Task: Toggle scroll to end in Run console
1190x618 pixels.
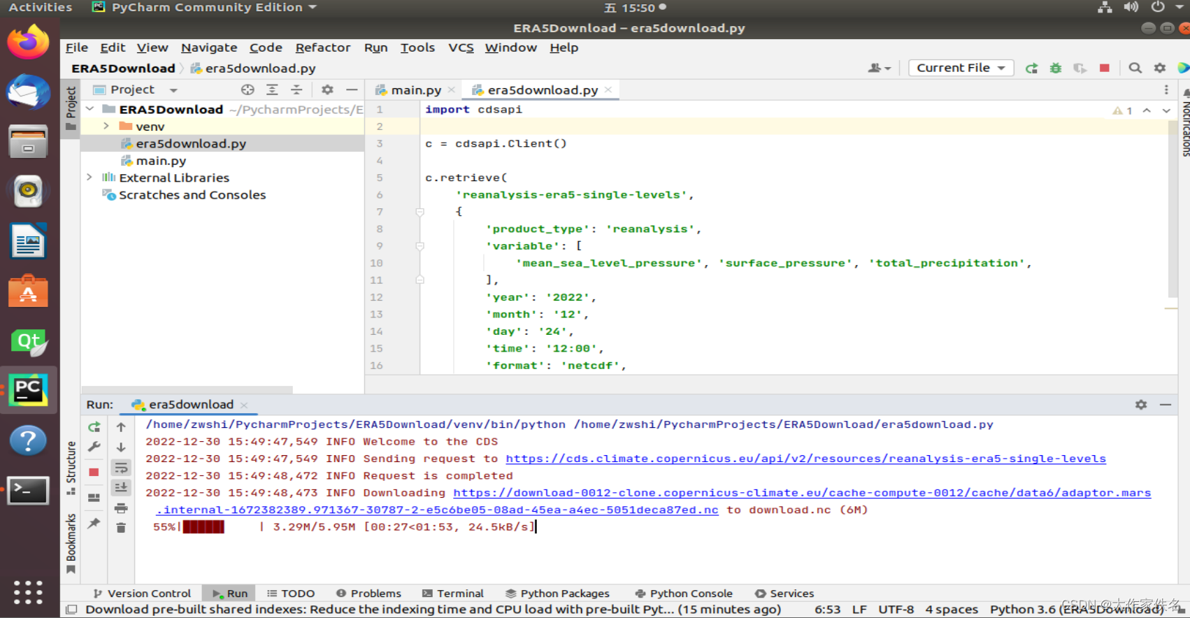Action: pyautogui.click(x=121, y=487)
